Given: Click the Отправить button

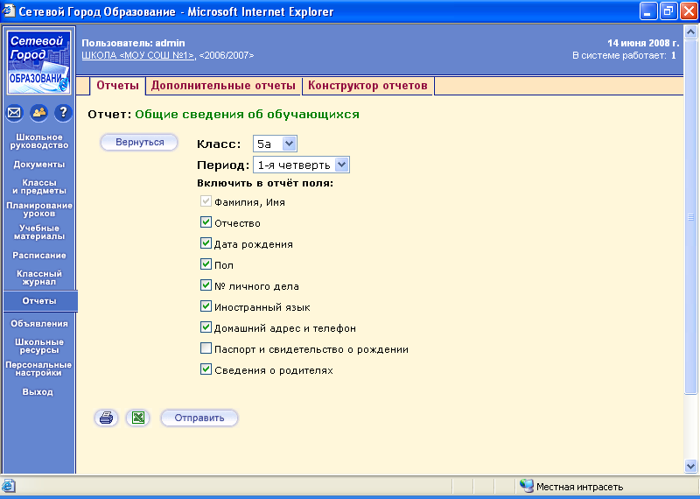Looking at the screenshot, I should pyautogui.click(x=199, y=418).
